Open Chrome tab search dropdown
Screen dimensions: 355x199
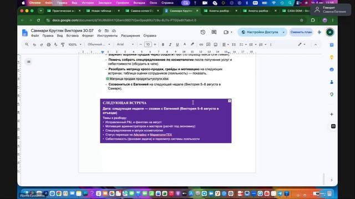pyautogui.click(x=40, y=11)
